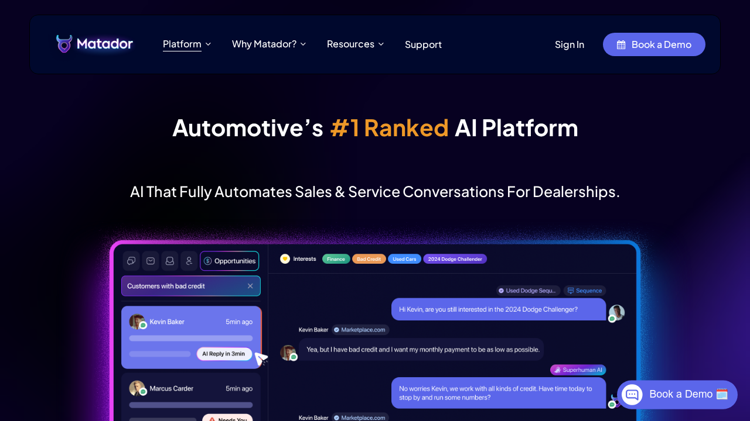The height and width of the screenshot is (421, 750).
Task: Click the inbox tray icon in the dashboard
Action: [170, 261]
